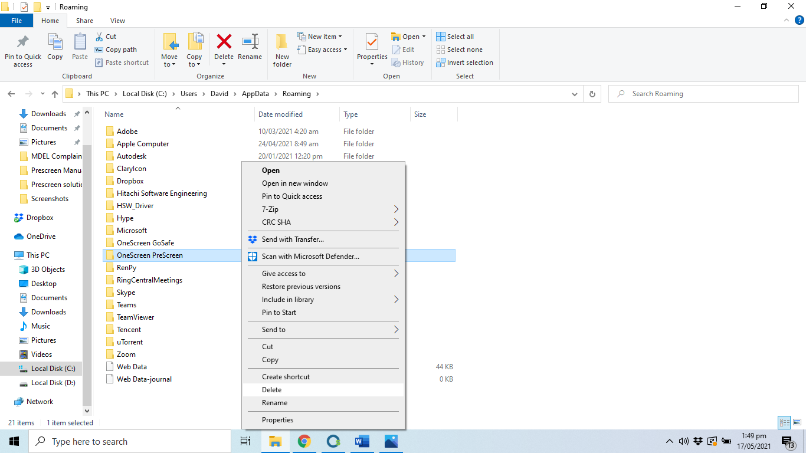The width and height of the screenshot is (806, 453).
Task: Choose Open in new window
Action: 323,183
